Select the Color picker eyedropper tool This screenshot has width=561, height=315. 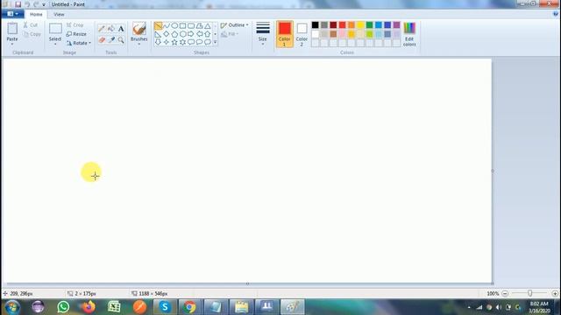111,39
